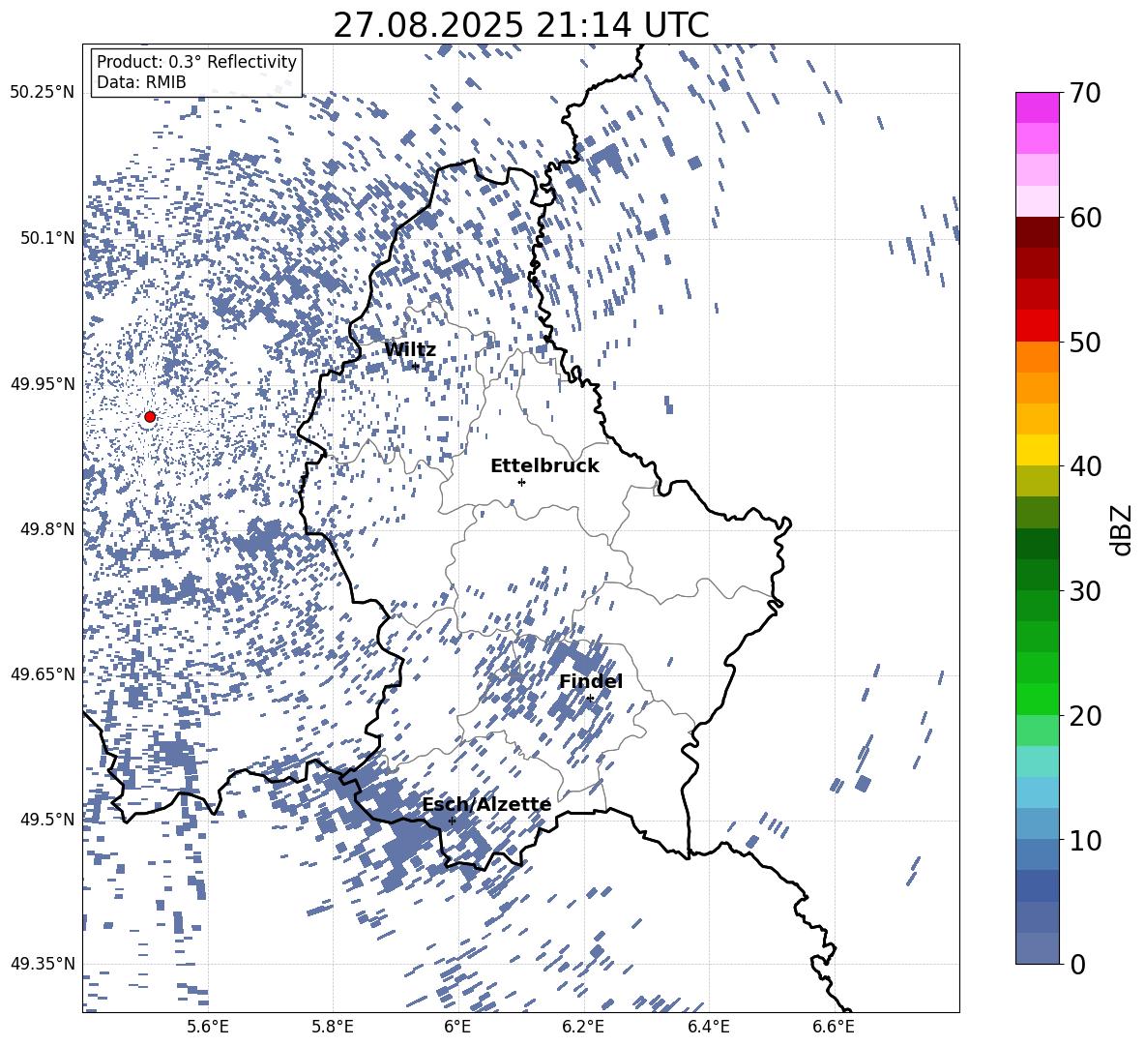This screenshot has width=1145, height=1046.
Task: Click the Wiltz city label
Action: pyautogui.click(x=410, y=349)
